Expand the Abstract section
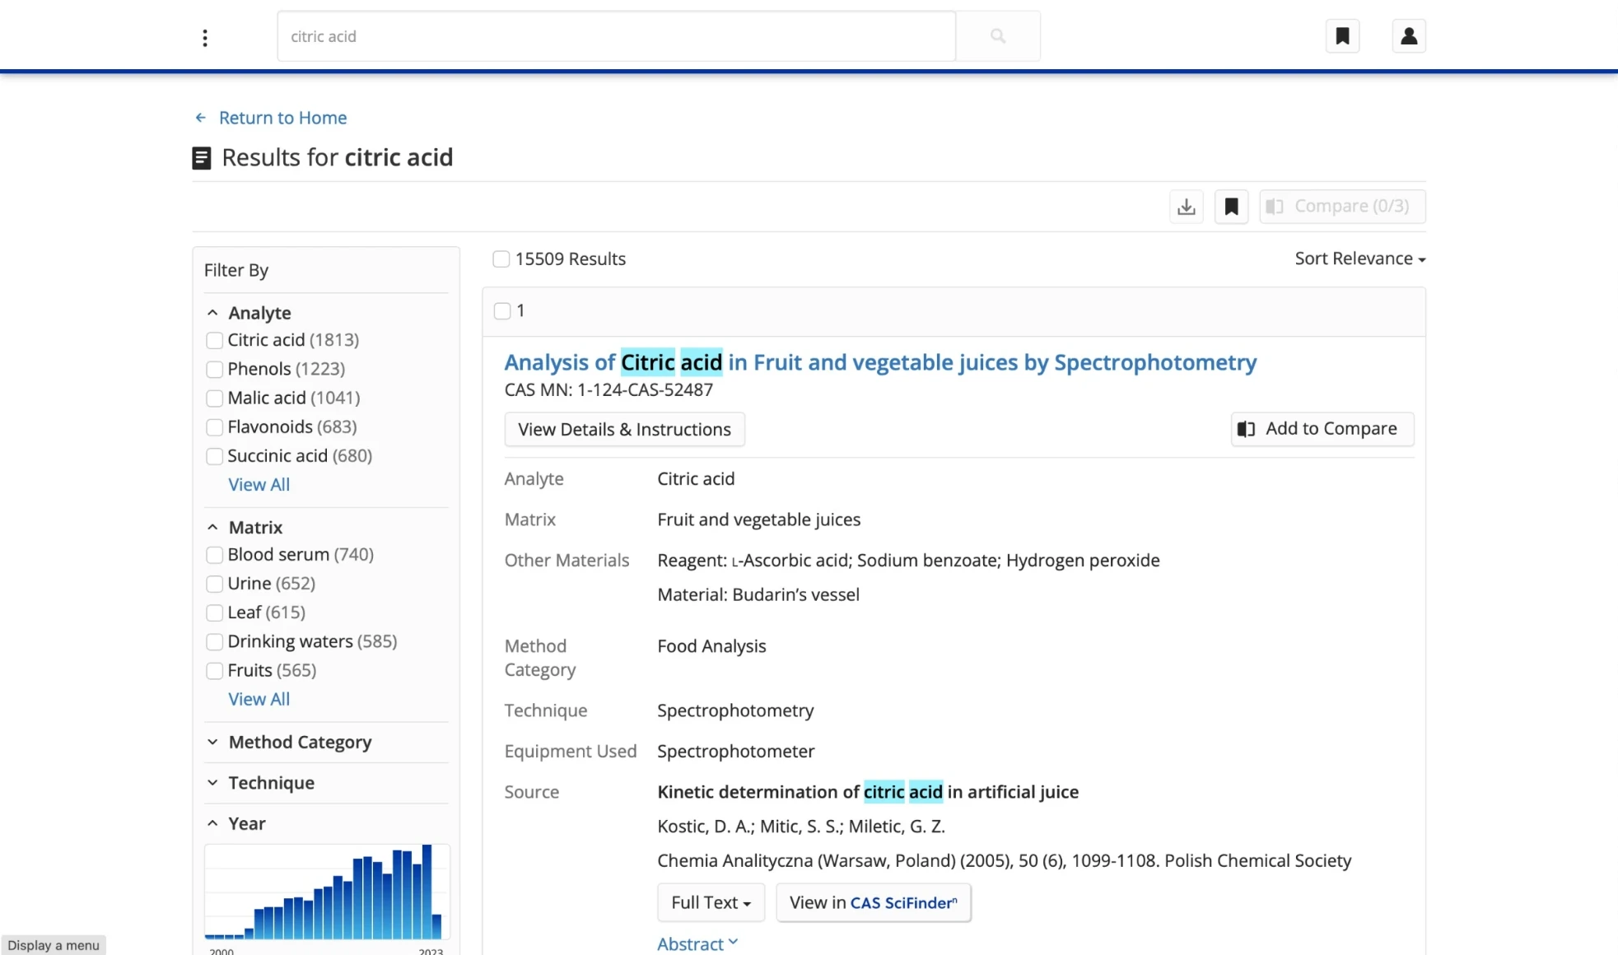Screen dimensions: 1618x955 [697, 943]
